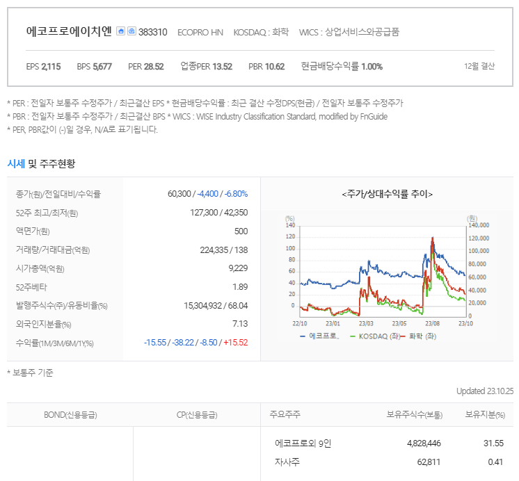
Task: Click the BOND(신용등급) column header
Action: (x=70, y=415)
